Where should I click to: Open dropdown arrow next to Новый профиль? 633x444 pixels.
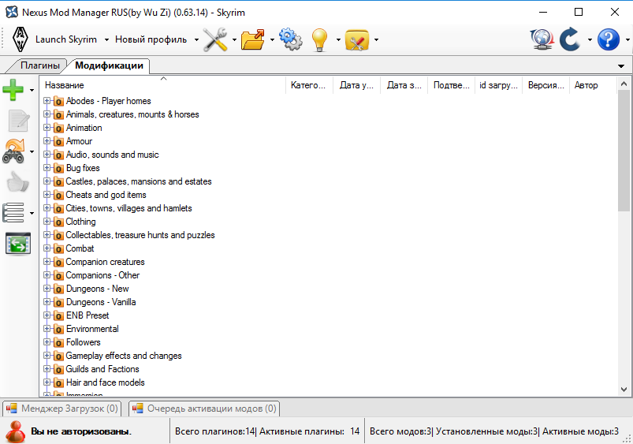pos(196,39)
